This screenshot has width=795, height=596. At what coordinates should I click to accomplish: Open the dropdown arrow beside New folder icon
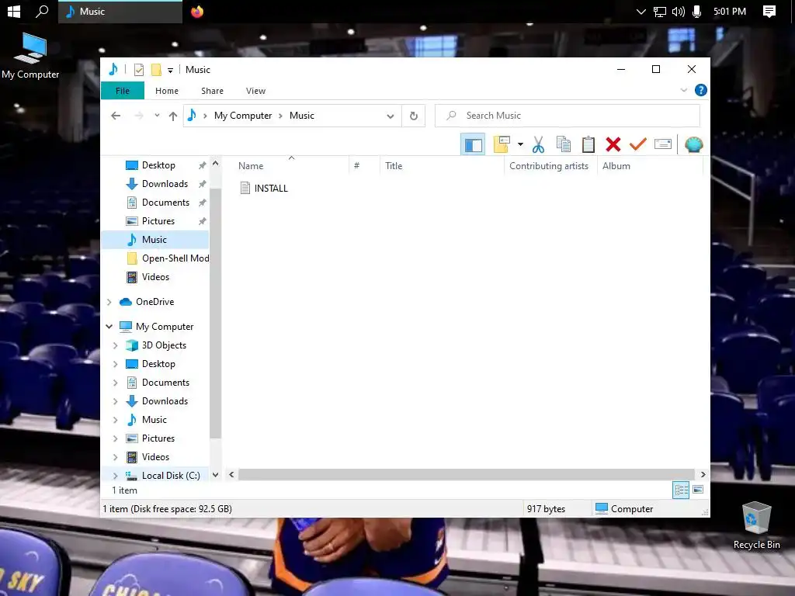(x=520, y=145)
